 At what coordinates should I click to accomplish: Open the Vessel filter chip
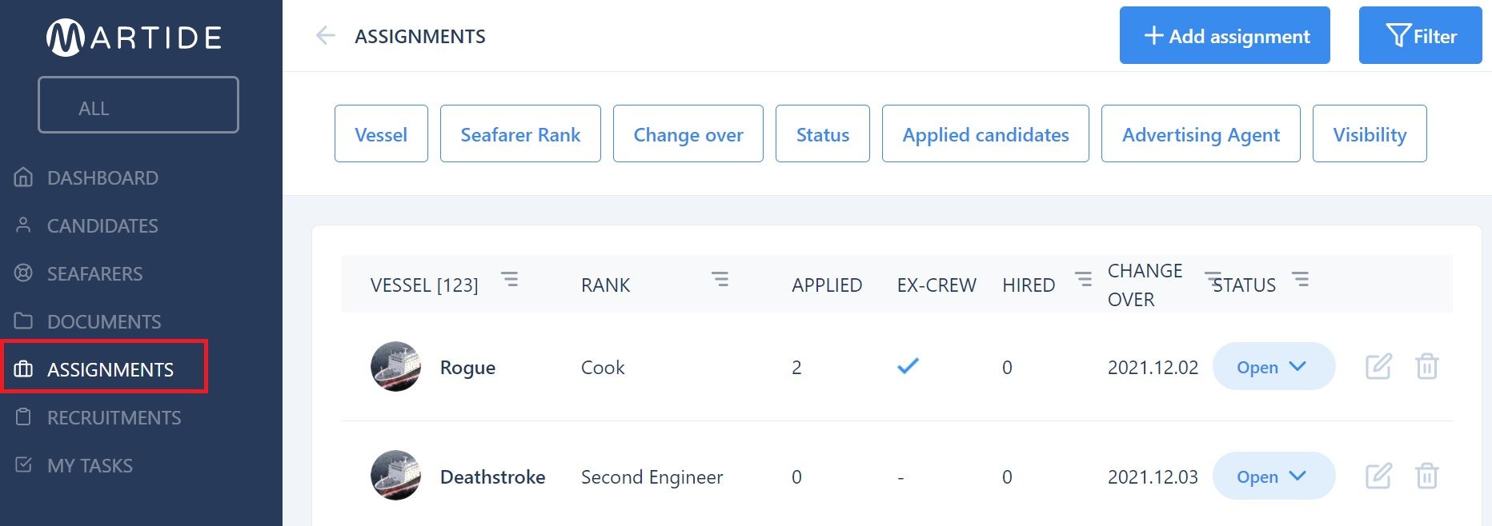[x=381, y=133]
